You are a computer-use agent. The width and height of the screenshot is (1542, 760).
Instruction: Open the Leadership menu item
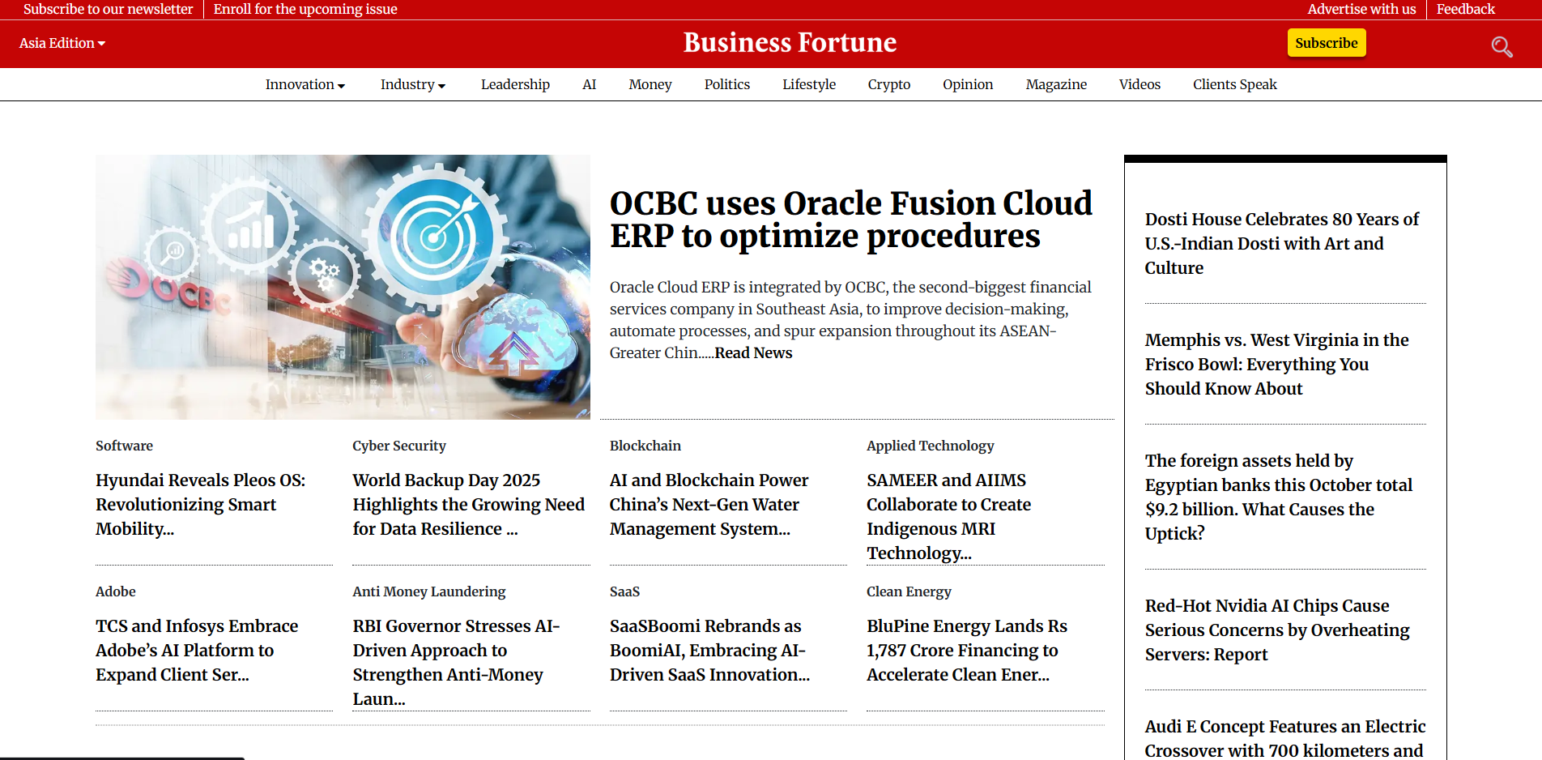point(515,84)
